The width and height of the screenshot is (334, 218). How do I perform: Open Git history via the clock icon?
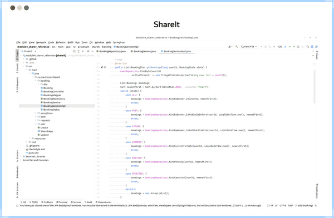click(x=298, y=47)
